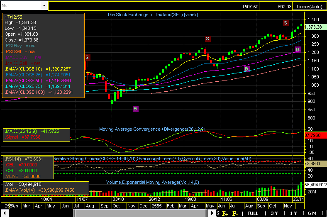
Task: Click the 2555 year label on the timeline
Action: [x=156, y=206]
